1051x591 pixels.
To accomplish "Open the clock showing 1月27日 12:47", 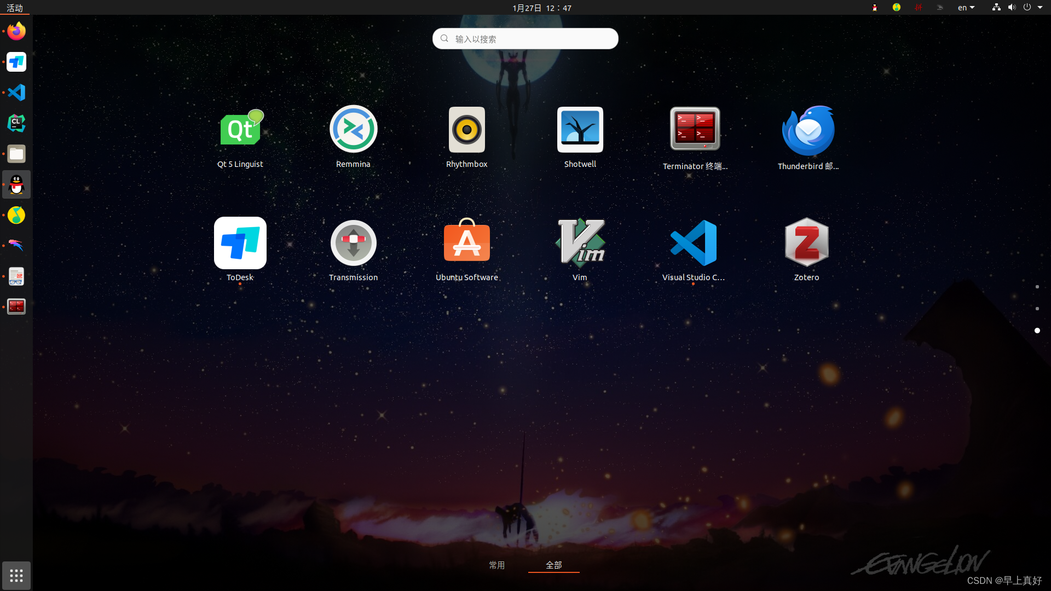I will [542, 8].
